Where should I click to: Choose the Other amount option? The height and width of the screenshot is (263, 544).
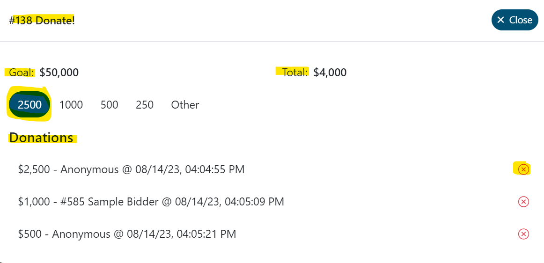click(x=185, y=105)
